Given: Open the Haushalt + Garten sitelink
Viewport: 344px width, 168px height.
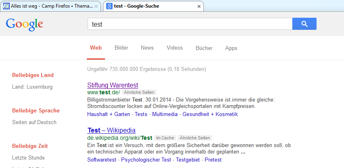Looking at the screenshot, I should (109, 114).
